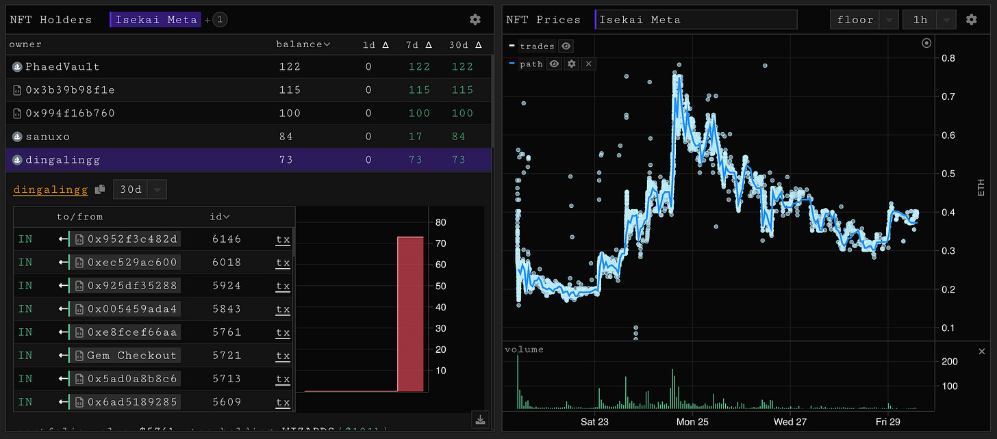This screenshot has width=997, height=439.
Task: Open the 30d range dropdown beside dingalingg
Action: point(140,189)
